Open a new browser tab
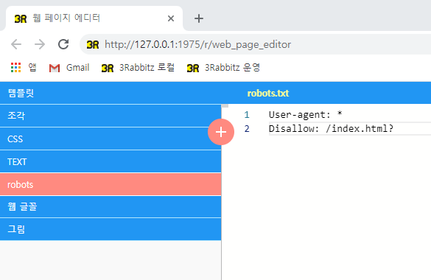 coord(199,18)
